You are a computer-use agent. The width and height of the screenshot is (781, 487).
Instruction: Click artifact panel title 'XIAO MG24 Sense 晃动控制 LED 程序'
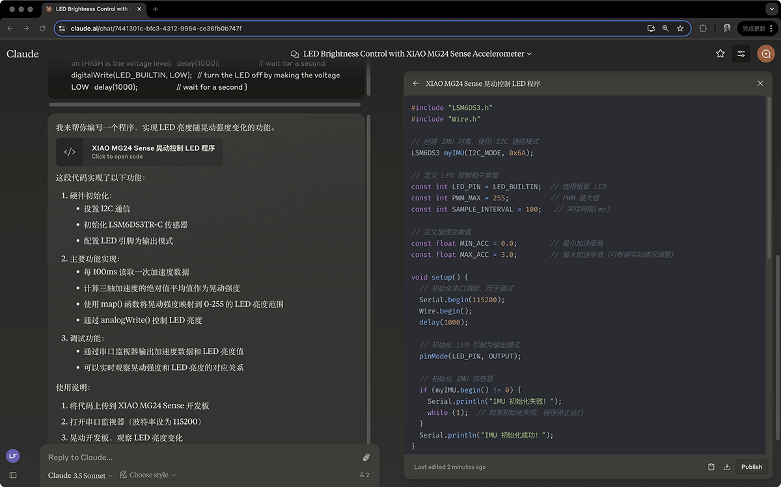(483, 84)
